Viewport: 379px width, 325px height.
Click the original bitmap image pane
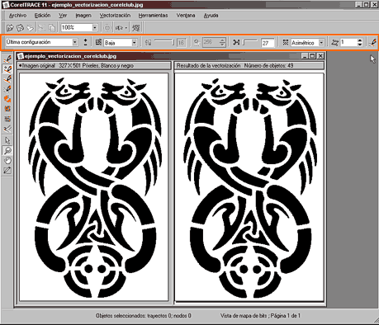click(x=94, y=187)
